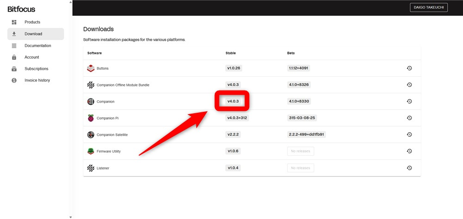Click the Buttons product icon
This screenshot has width=463, height=219.
click(x=91, y=68)
